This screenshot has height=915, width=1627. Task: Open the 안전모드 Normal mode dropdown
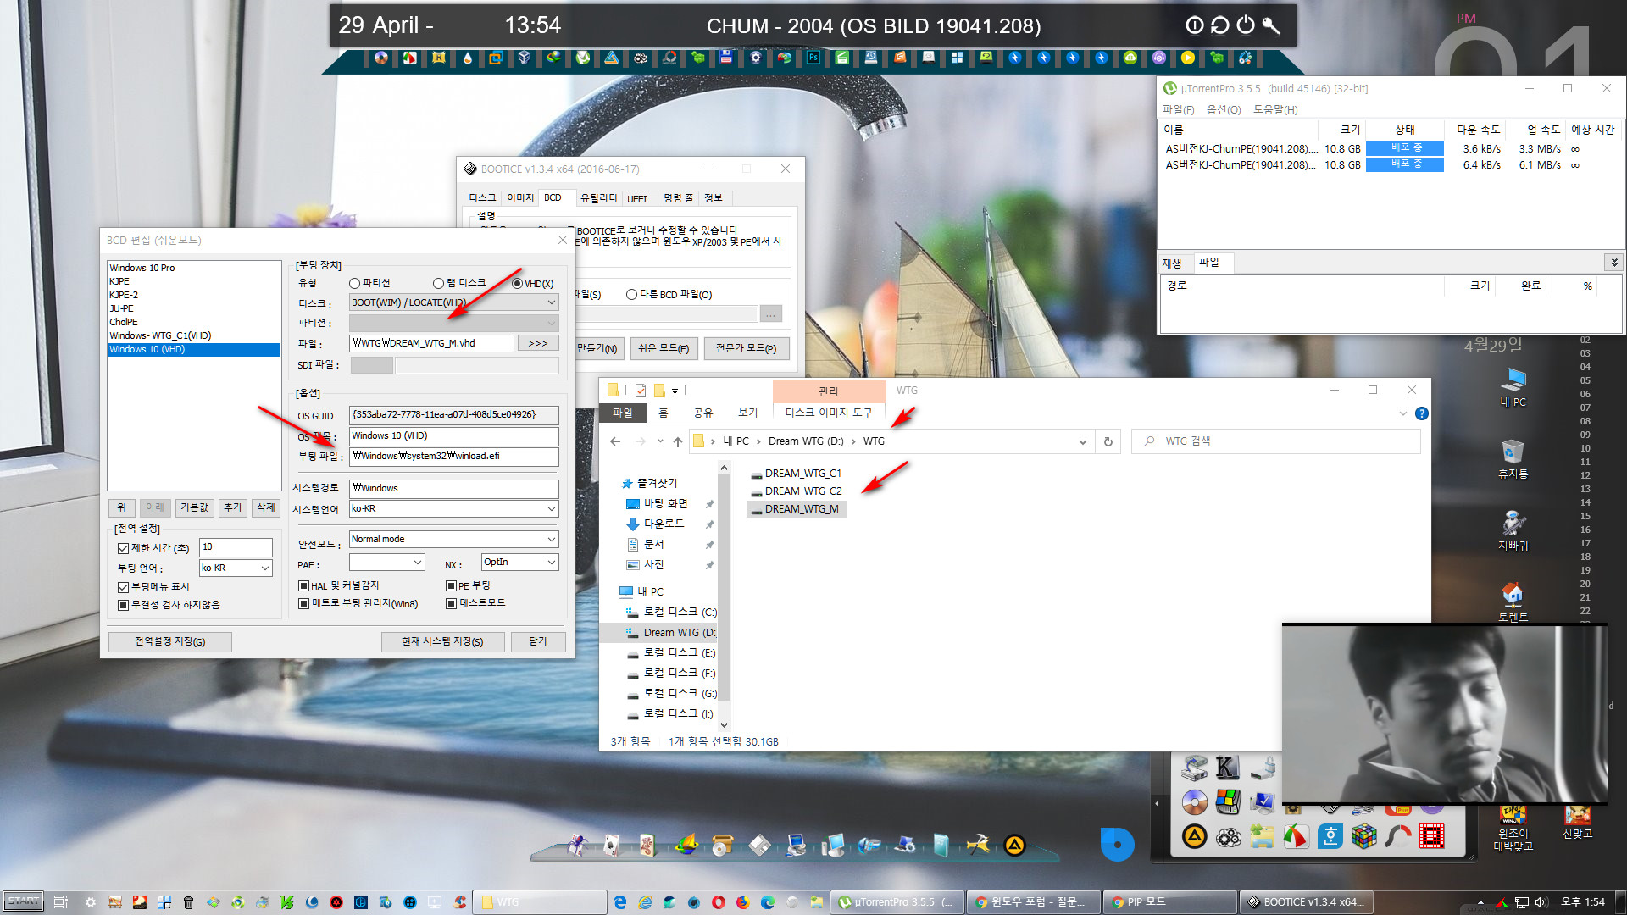point(453,539)
